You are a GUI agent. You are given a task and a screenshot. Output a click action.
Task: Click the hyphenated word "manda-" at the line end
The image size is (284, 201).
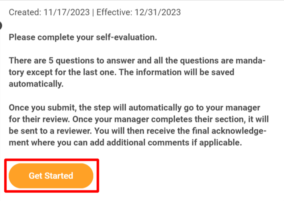[251, 61]
